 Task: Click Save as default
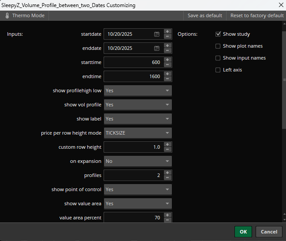204,15
